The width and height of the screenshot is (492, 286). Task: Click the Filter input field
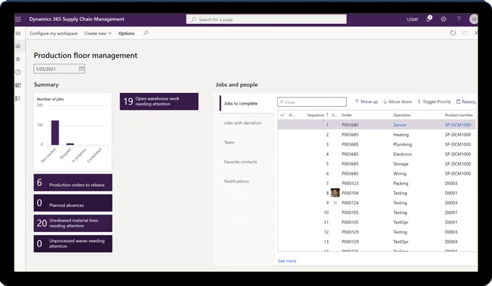coord(312,102)
